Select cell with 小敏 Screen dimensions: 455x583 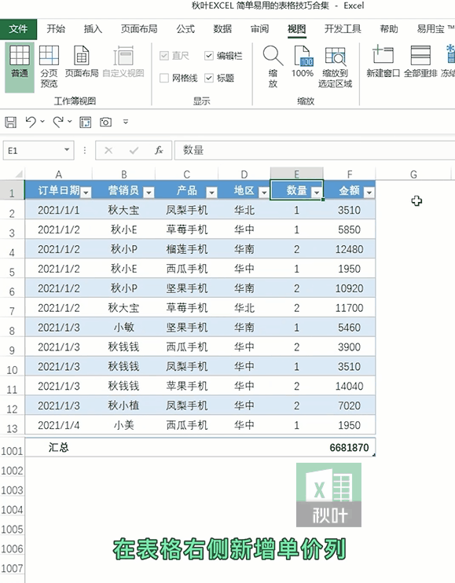[x=124, y=327]
